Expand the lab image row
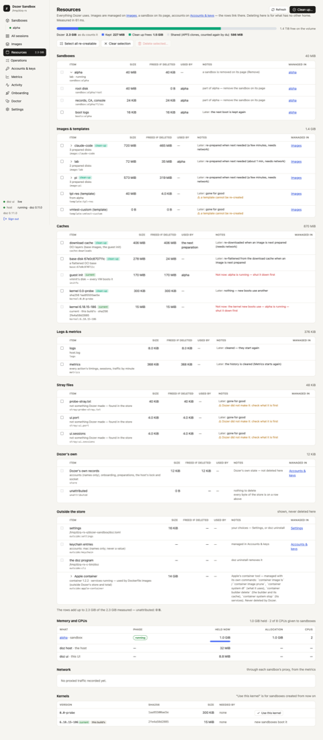This screenshot has height=740, width=323. coord(71,161)
